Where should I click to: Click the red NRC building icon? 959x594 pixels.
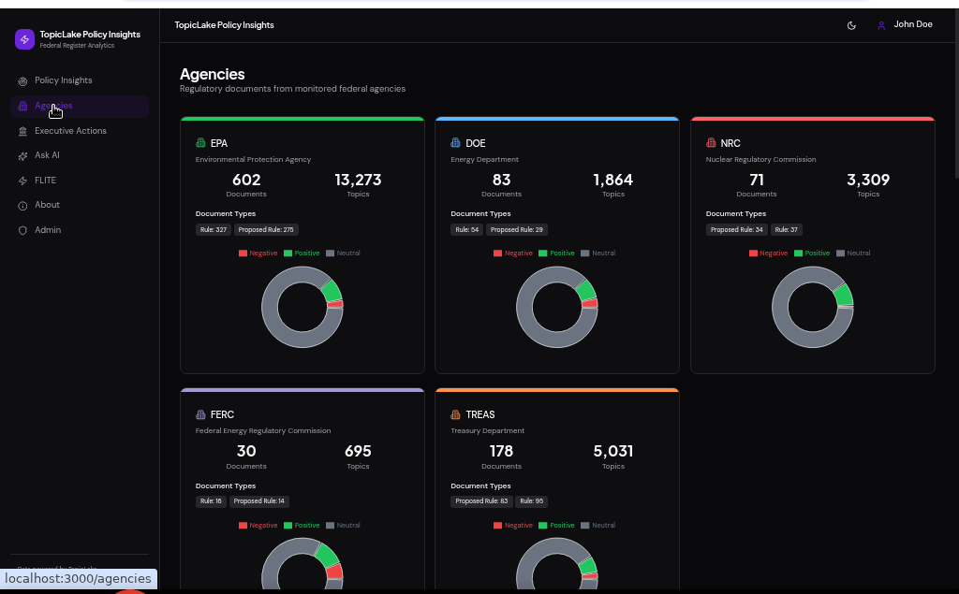711,142
